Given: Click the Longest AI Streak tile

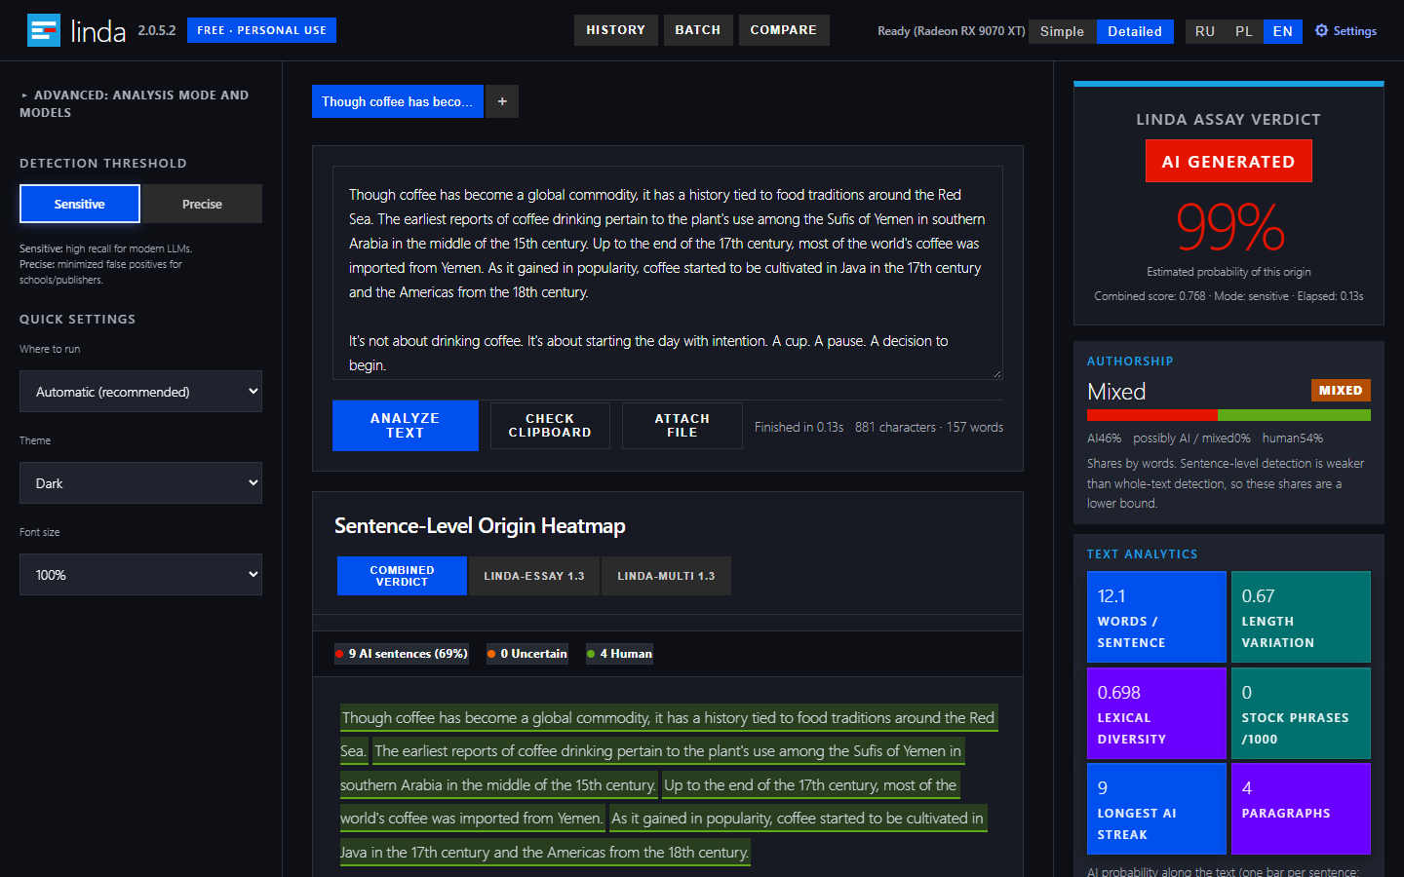Looking at the screenshot, I should (x=1156, y=809).
